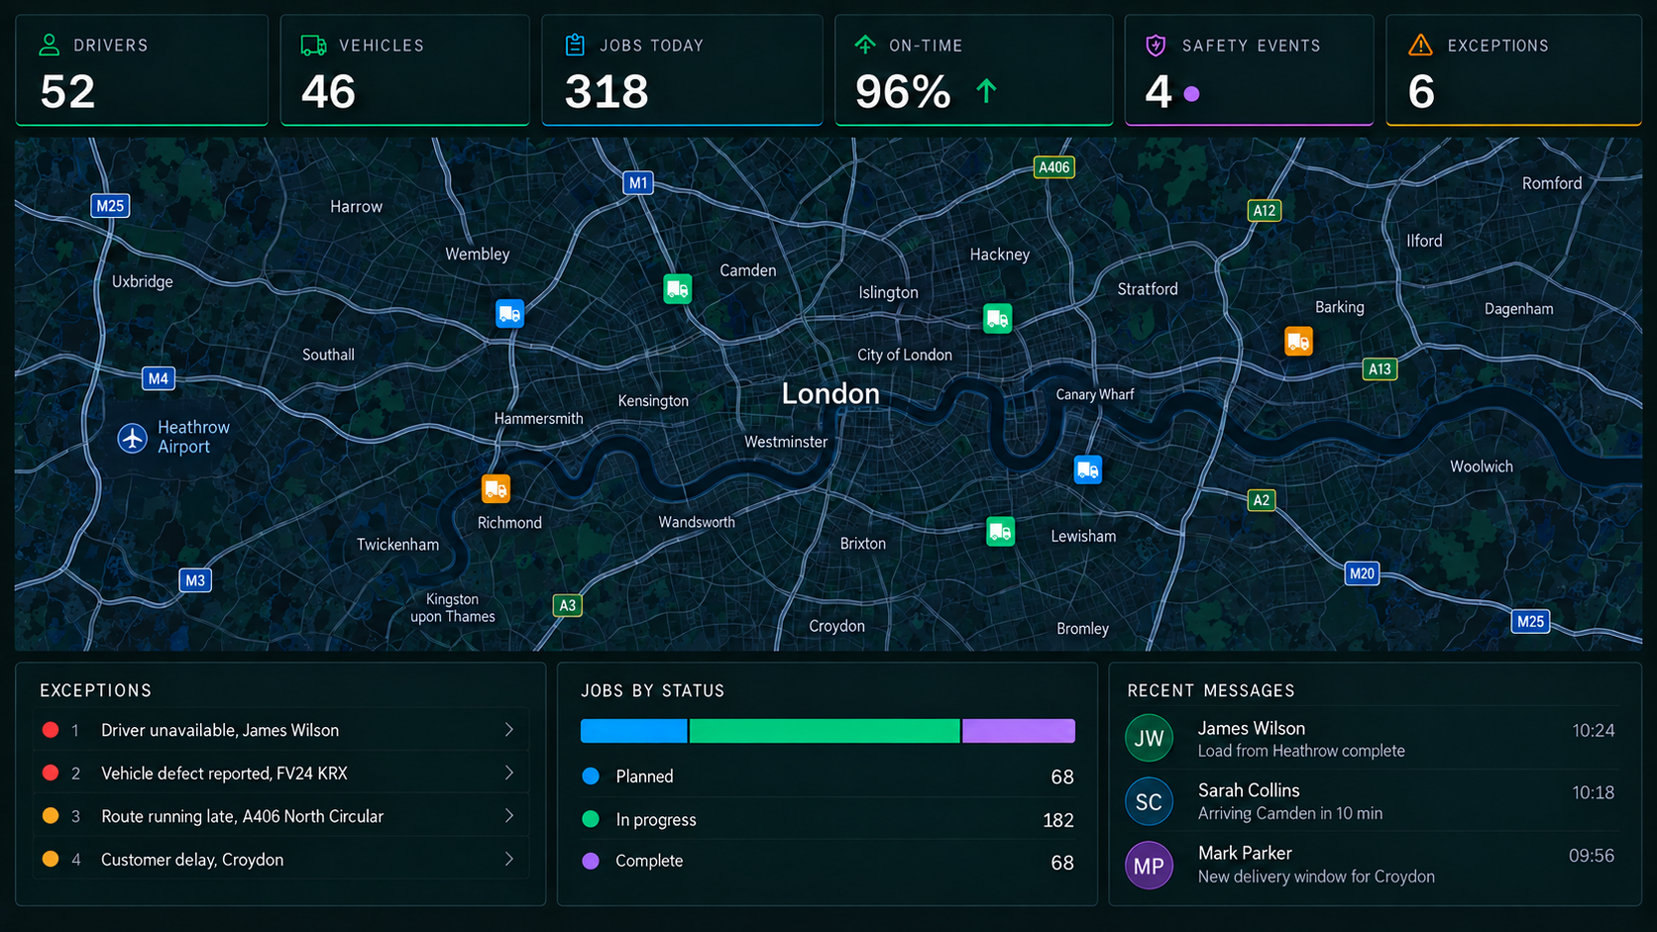Click the London city label on the map

point(830,393)
